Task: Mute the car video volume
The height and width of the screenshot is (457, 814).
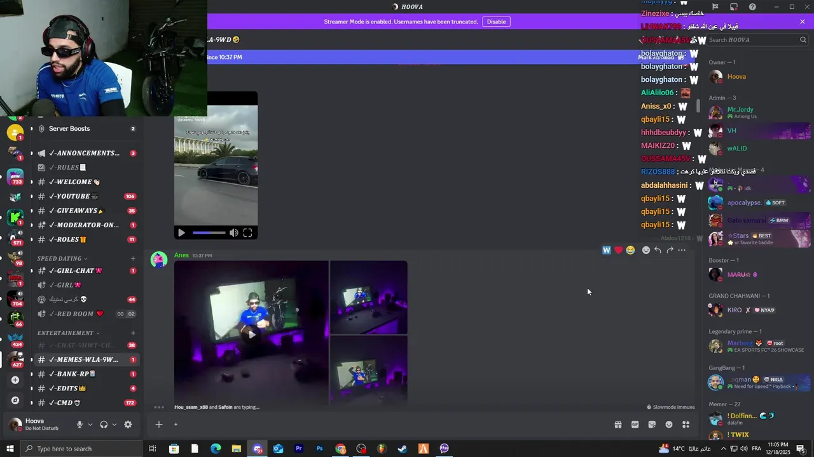Action: [233, 233]
